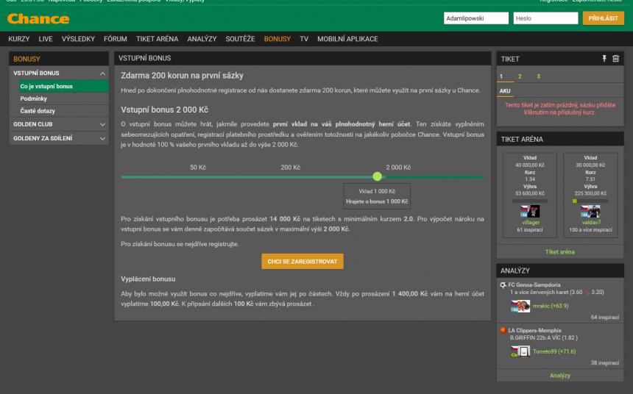Select Co je vstupní bonus in the sidebar
The height and width of the screenshot is (394, 633).
tap(64, 86)
